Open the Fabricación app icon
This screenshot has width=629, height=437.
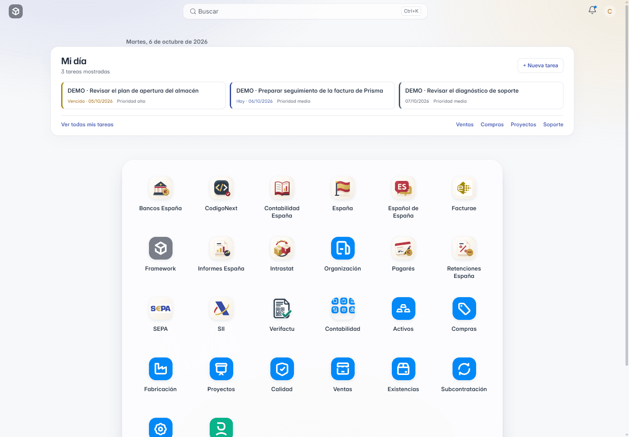[x=160, y=369]
